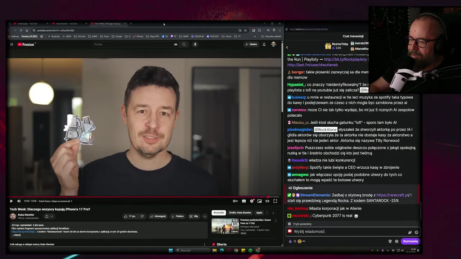Screen dimensions: 461x259
Task: Select the 'Źródło: Kuba Klawiter' chip
Action: click(240, 213)
